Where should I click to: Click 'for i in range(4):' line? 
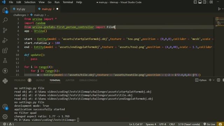pyautogui.click(x=38, y=67)
